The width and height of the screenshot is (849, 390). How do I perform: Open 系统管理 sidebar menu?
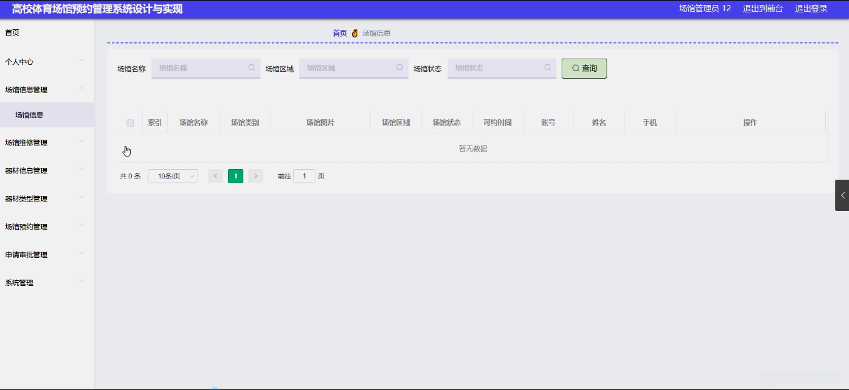coord(47,283)
